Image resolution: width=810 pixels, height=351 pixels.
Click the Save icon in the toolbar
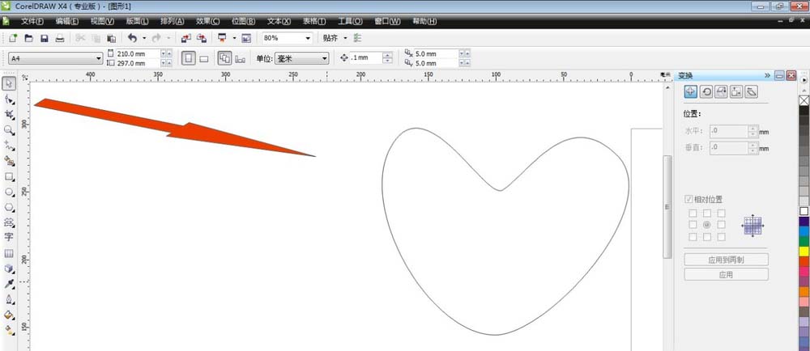[x=44, y=38]
